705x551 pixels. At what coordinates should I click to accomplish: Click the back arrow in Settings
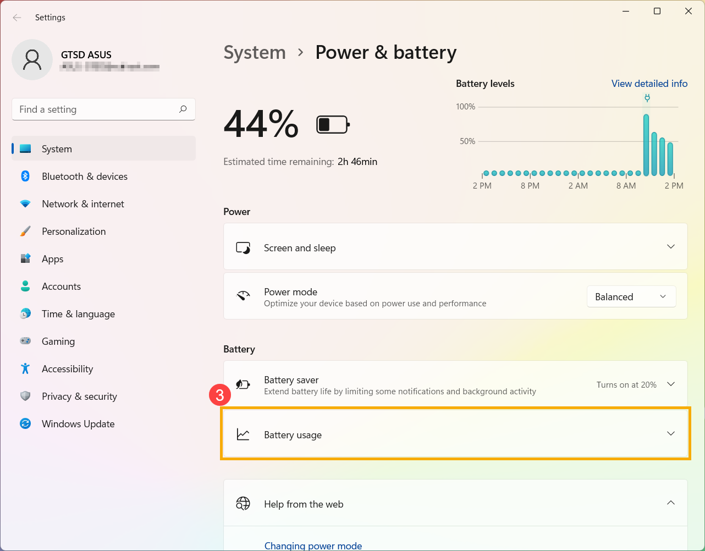17,18
